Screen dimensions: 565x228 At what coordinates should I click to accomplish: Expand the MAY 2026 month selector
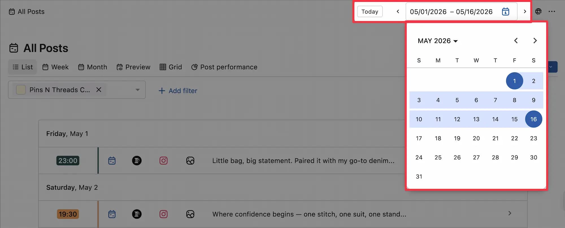(x=438, y=41)
